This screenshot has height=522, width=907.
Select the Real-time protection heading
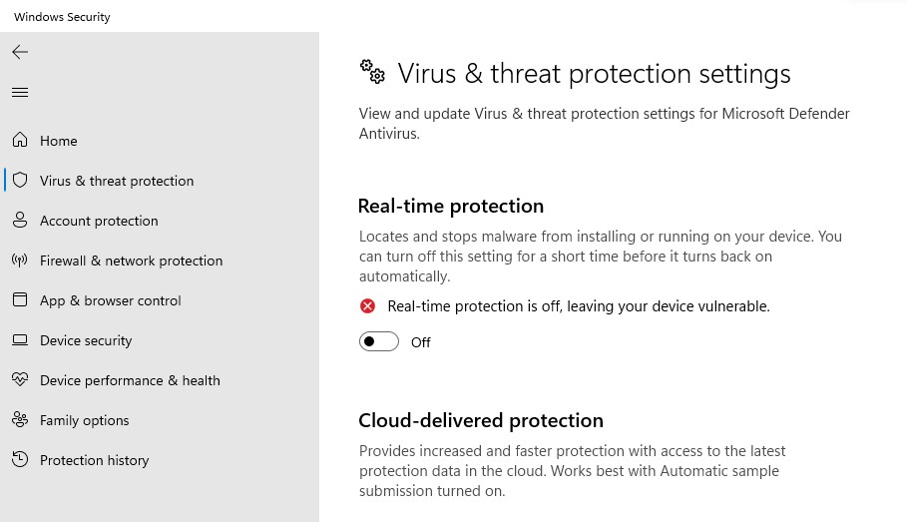point(451,207)
